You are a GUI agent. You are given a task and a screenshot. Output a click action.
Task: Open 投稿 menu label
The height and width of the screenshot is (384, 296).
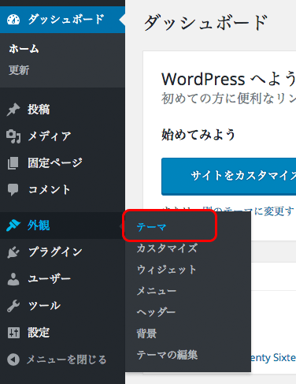click(39, 110)
